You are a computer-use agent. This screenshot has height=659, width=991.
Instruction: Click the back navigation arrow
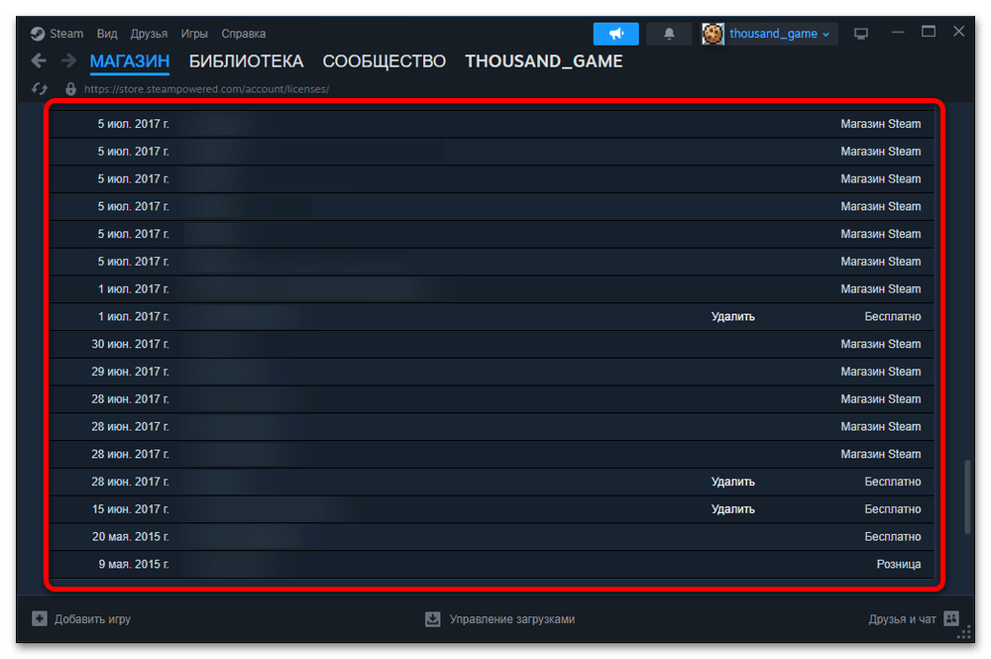tap(39, 61)
